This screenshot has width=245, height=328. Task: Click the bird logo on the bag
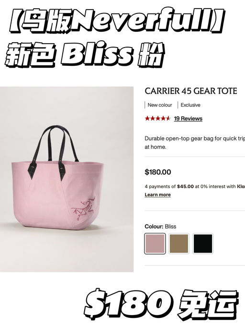tap(83, 208)
